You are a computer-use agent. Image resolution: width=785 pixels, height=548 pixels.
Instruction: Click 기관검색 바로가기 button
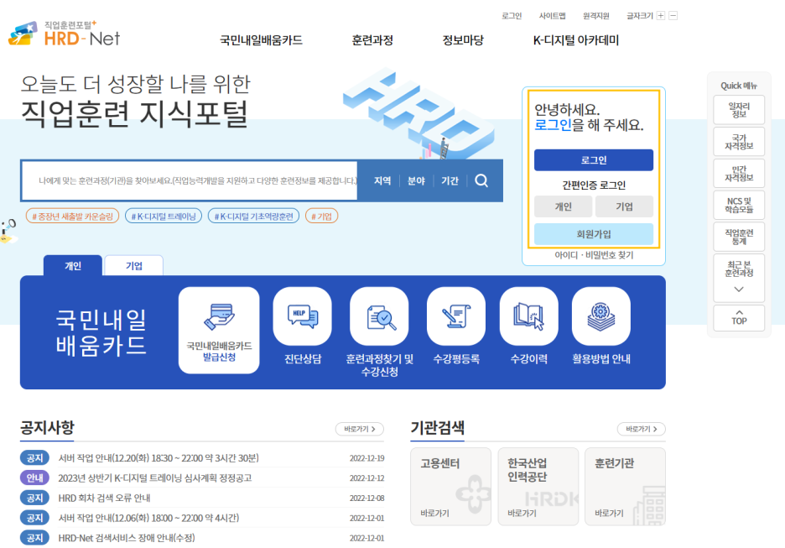point(642,429)
